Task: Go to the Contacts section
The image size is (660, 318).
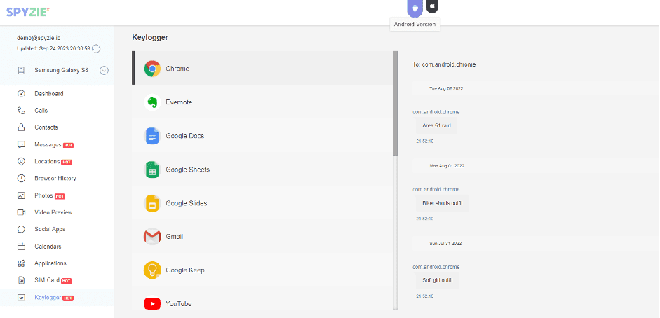Action: tap(46, 127)
